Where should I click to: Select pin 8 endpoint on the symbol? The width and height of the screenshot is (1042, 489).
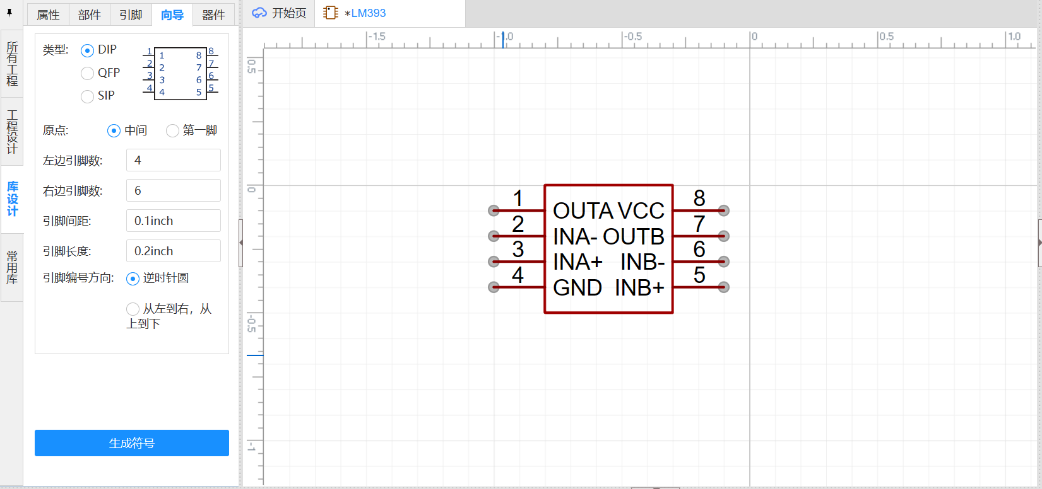[724, 210]
